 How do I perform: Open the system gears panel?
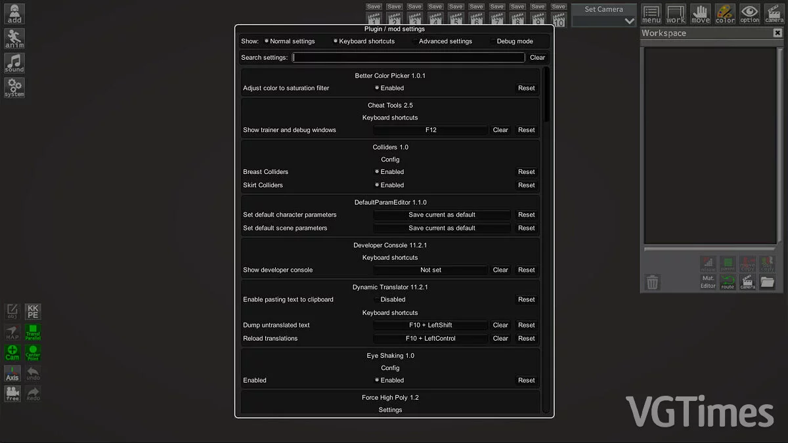[x=14, y=87]
